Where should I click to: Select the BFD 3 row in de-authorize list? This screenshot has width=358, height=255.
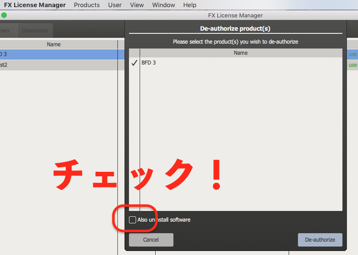coord(236,63)
